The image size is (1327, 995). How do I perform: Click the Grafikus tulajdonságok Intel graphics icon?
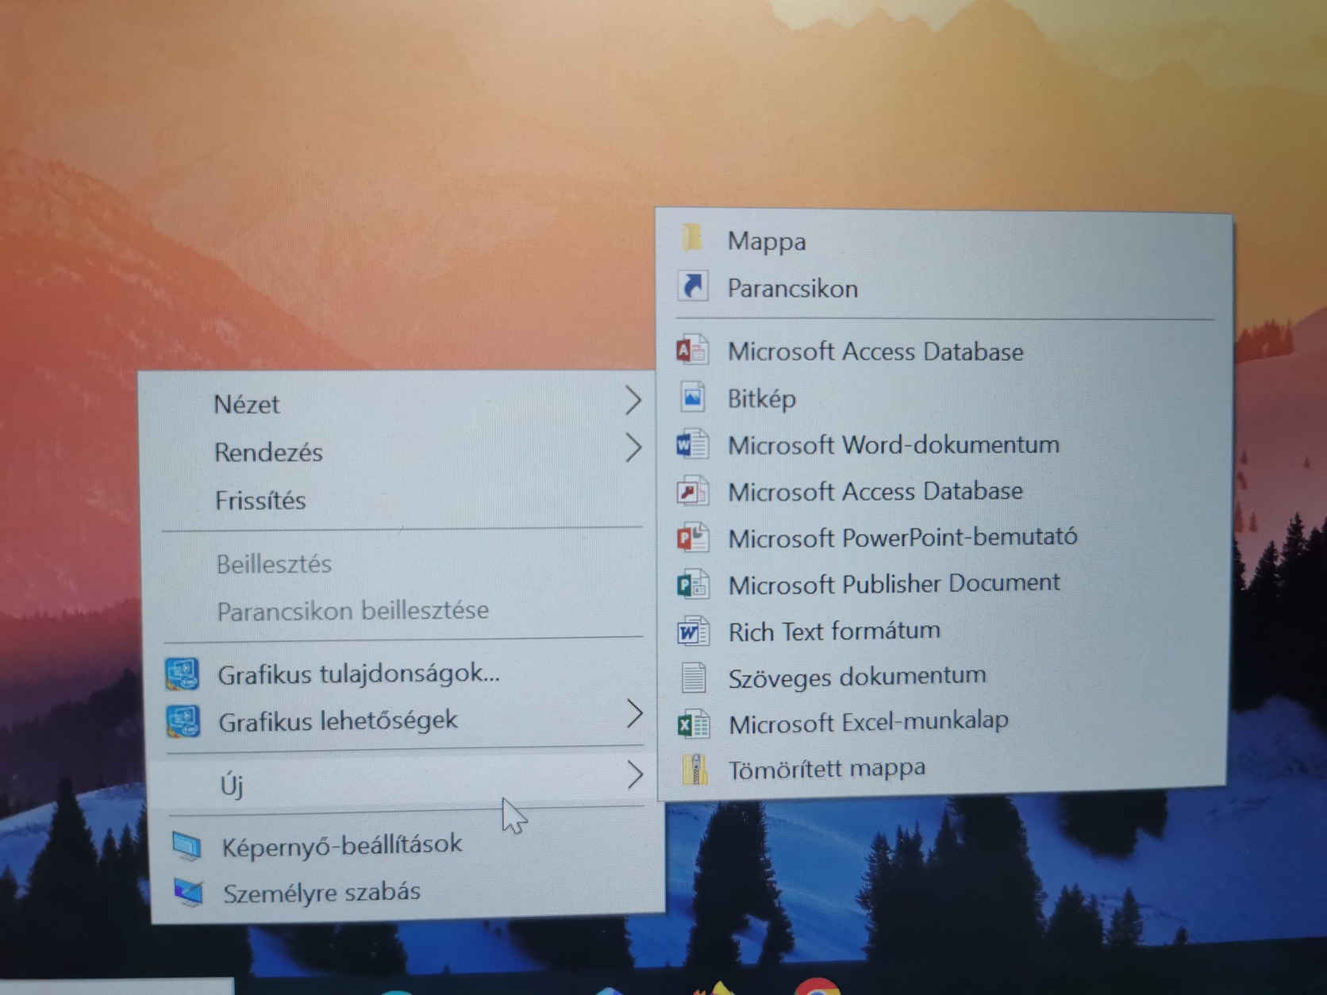[183, 674]
